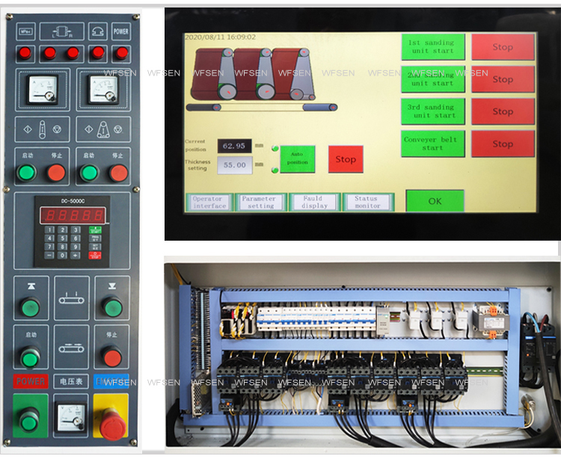Start the 1st sanding unit

pyautogui.click(x=432, y=47)
